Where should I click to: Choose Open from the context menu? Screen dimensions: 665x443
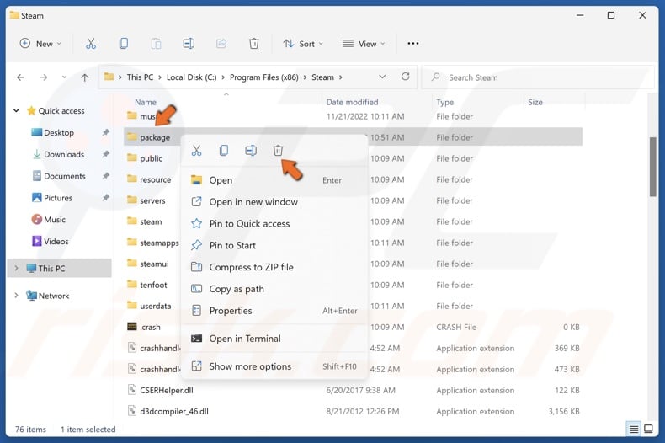click(274, 180)
